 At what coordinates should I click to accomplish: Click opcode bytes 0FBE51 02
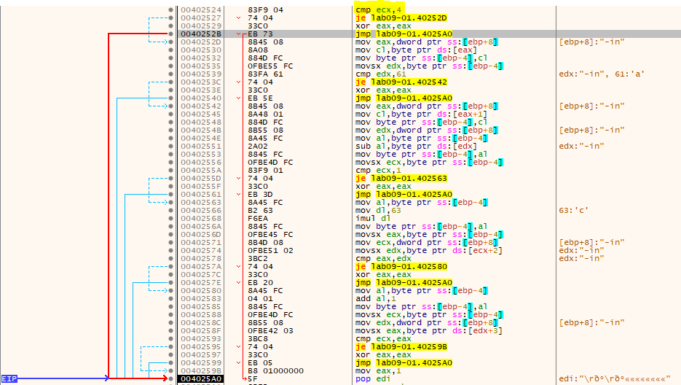[270, 251]
